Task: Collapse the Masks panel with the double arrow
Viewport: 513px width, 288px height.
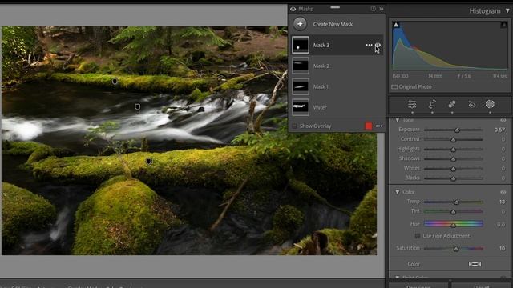Action: click(x=382, y=9)
